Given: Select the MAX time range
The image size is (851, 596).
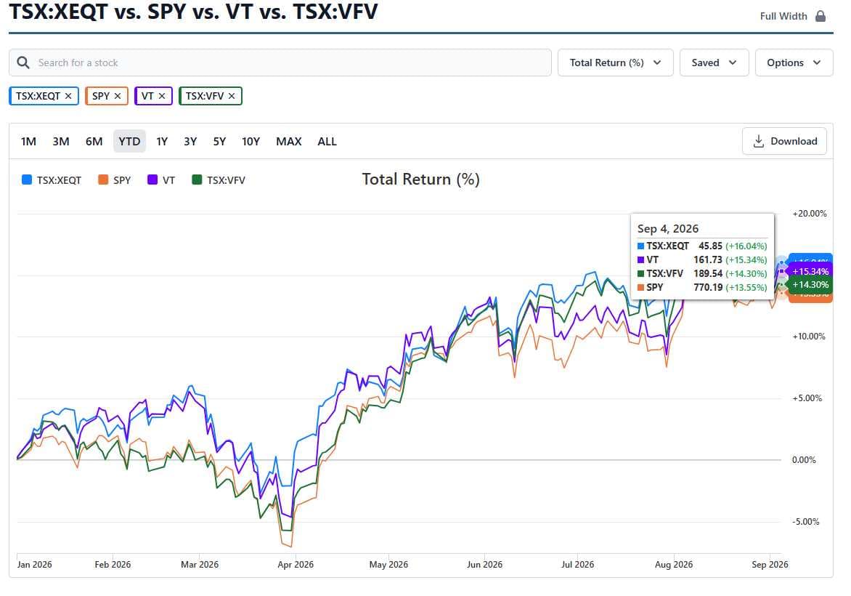Looking at the screenshot, I should coord(289,141).
